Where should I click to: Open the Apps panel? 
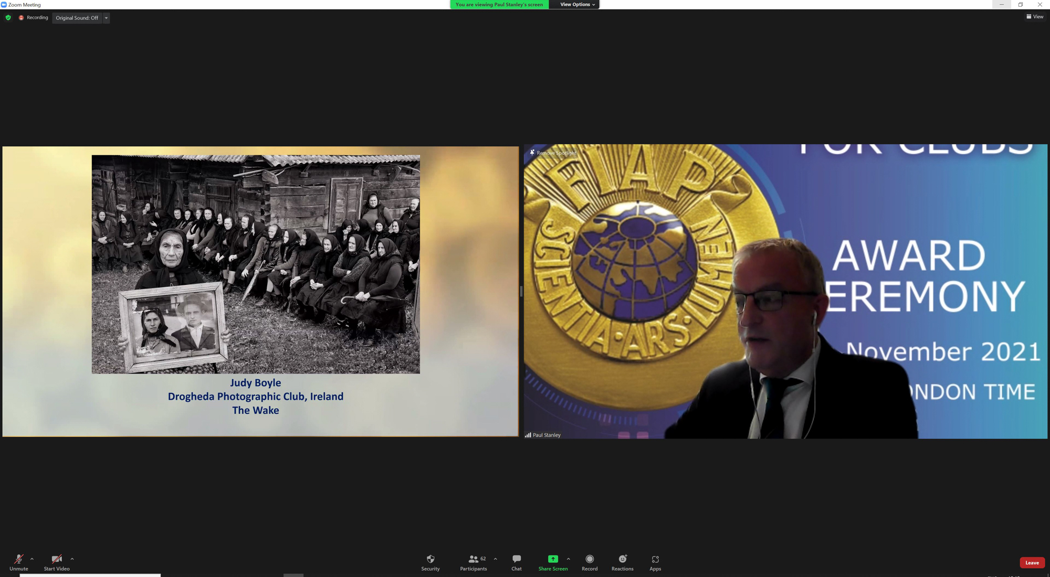point(655,563)
